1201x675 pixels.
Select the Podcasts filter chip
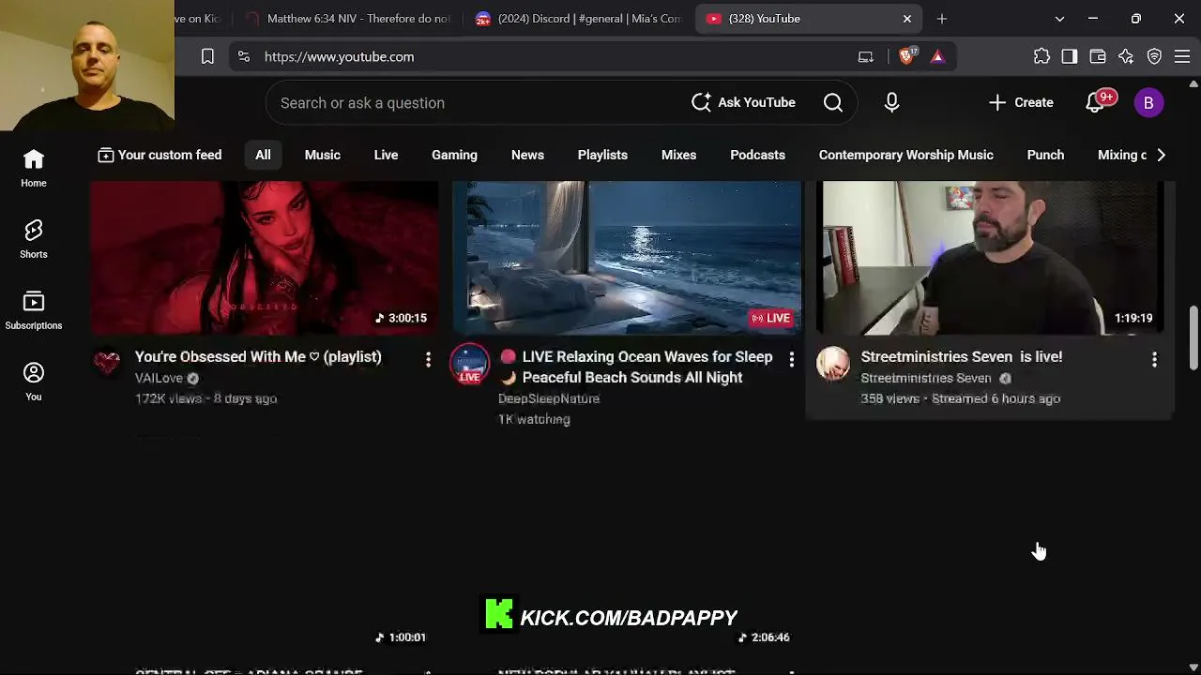757,155
